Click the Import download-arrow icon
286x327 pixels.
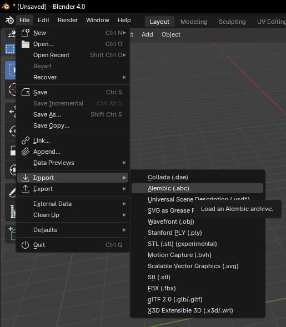pyautogui.click(x=25, y=178)
